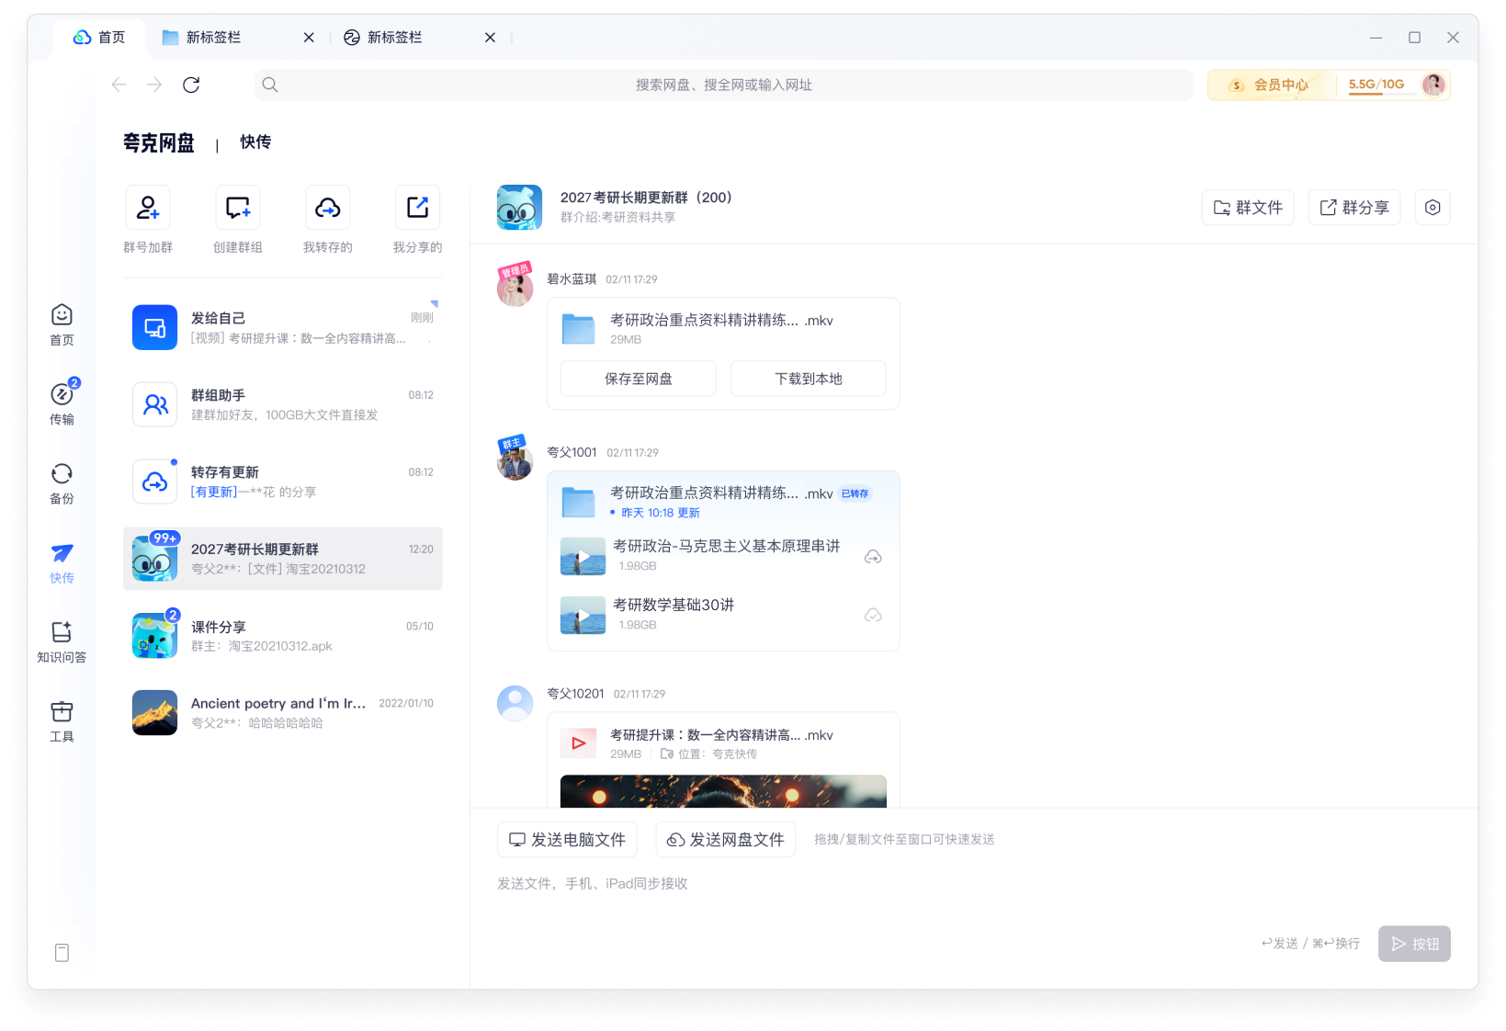The width and height of the screenshot is (1506, 1031).
Task: Open the 群组助手 conversation
Action: [282, 405]
